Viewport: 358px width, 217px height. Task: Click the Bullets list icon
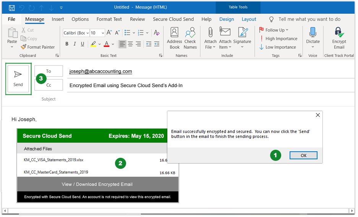point(127,32)
